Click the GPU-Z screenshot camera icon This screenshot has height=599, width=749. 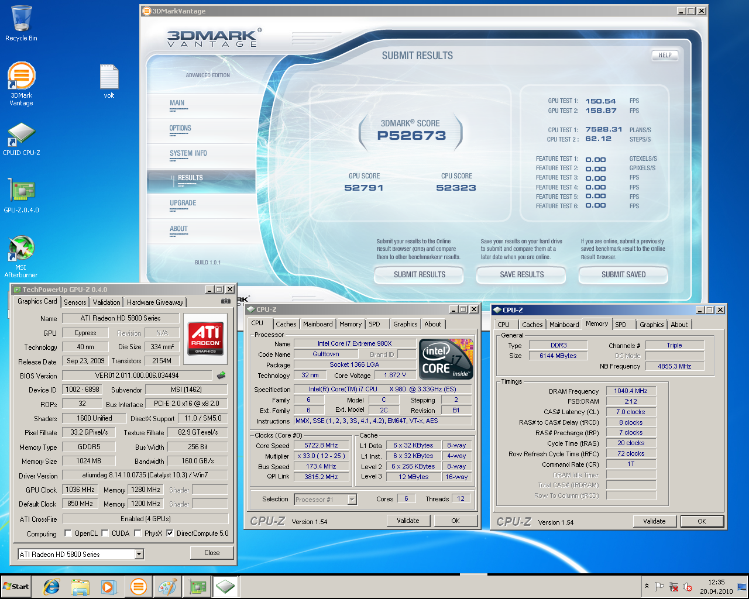tap(225, 301)
